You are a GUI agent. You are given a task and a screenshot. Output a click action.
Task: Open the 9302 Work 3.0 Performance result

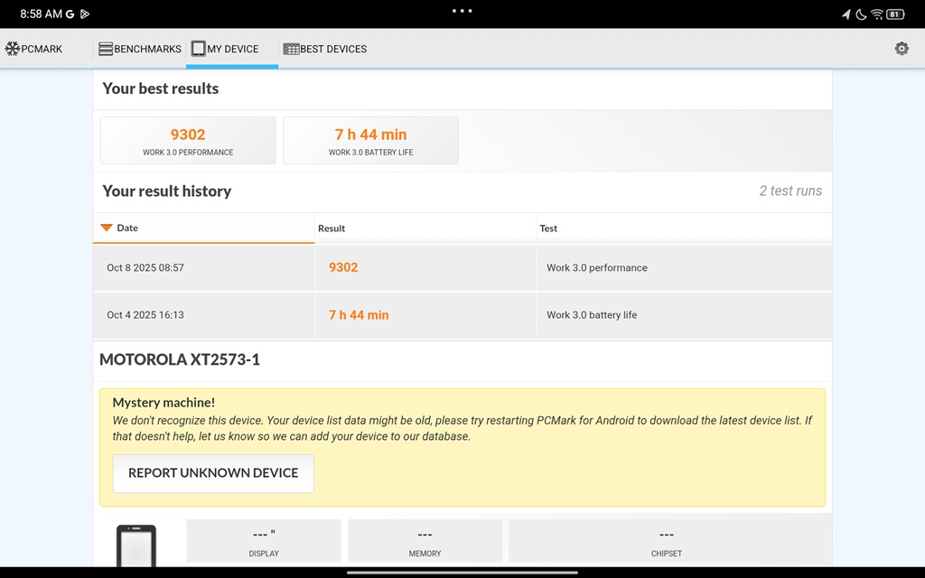pos(187,140)
